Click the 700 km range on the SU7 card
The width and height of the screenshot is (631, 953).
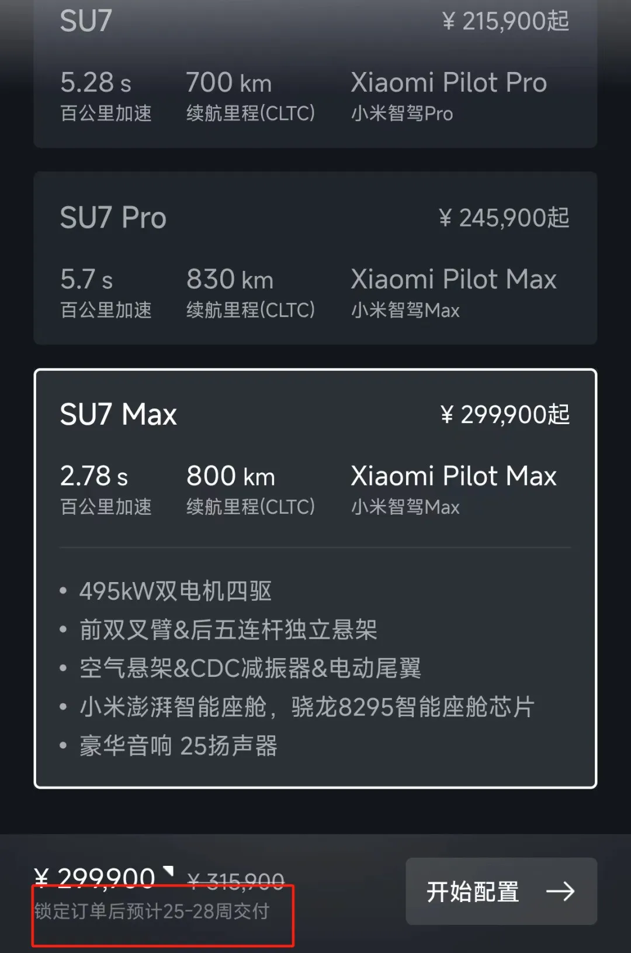(x=229, y=82)
